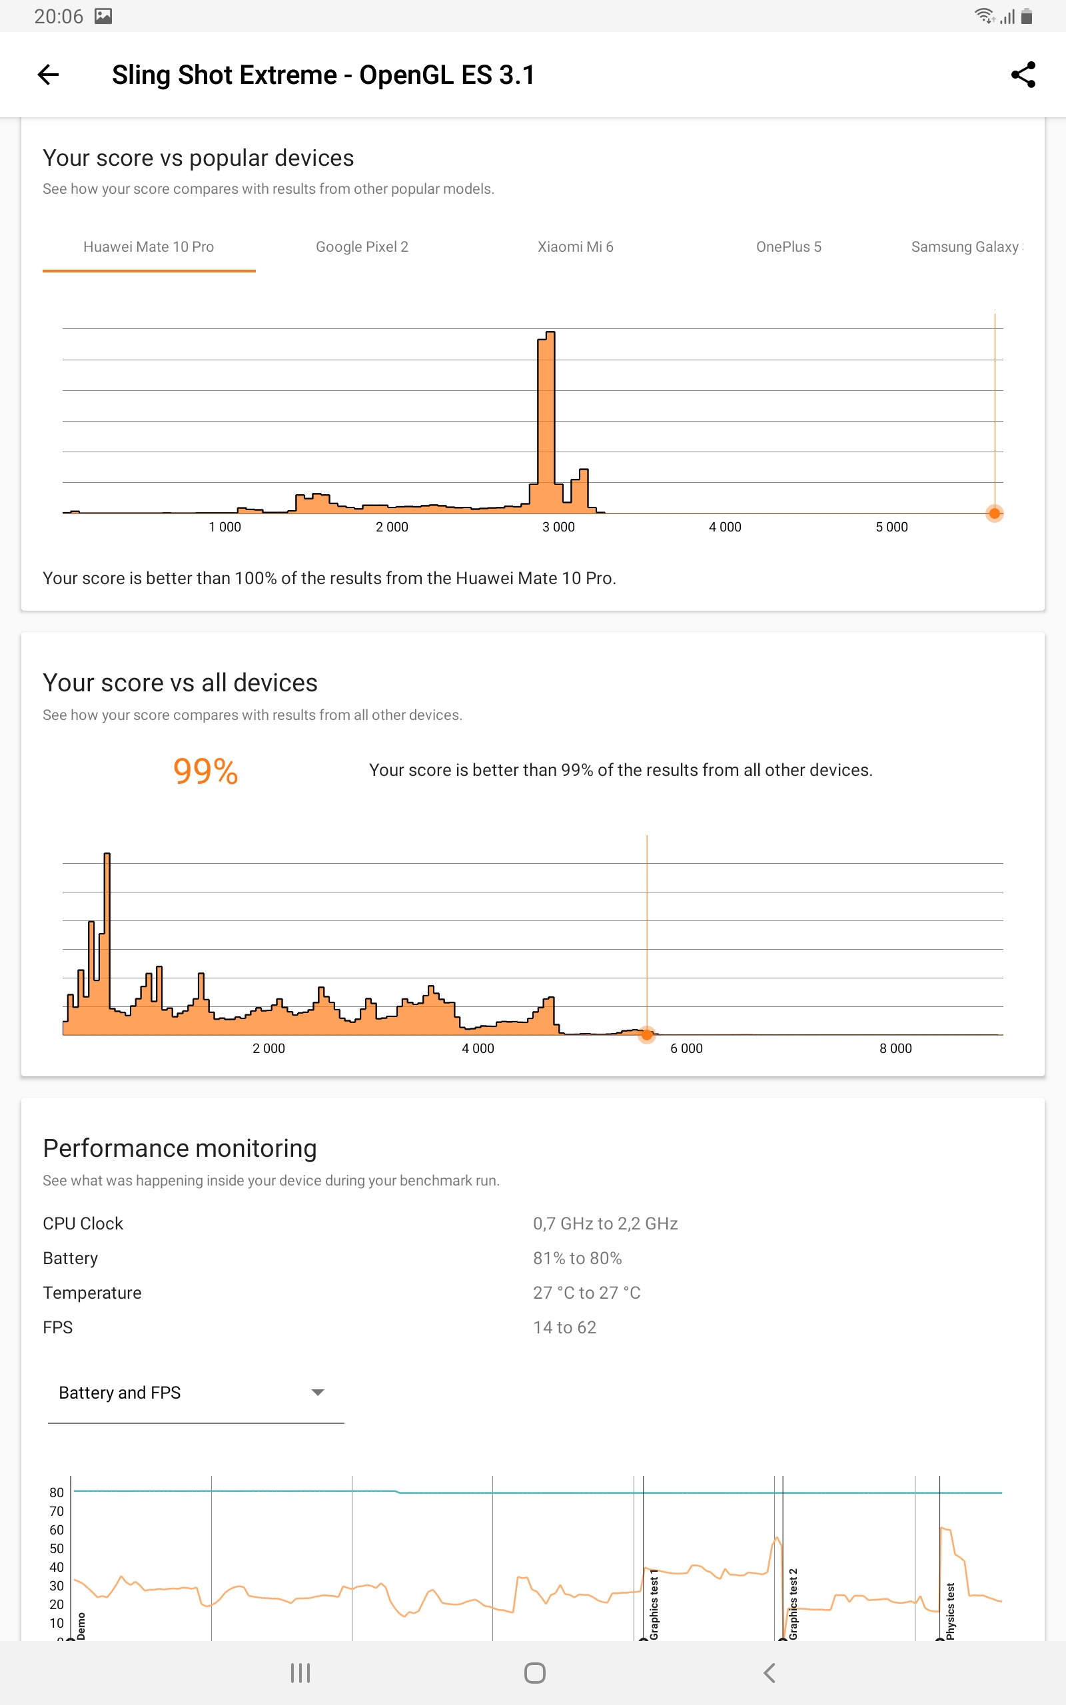Tap the back arrow icon

click(48, 75)
